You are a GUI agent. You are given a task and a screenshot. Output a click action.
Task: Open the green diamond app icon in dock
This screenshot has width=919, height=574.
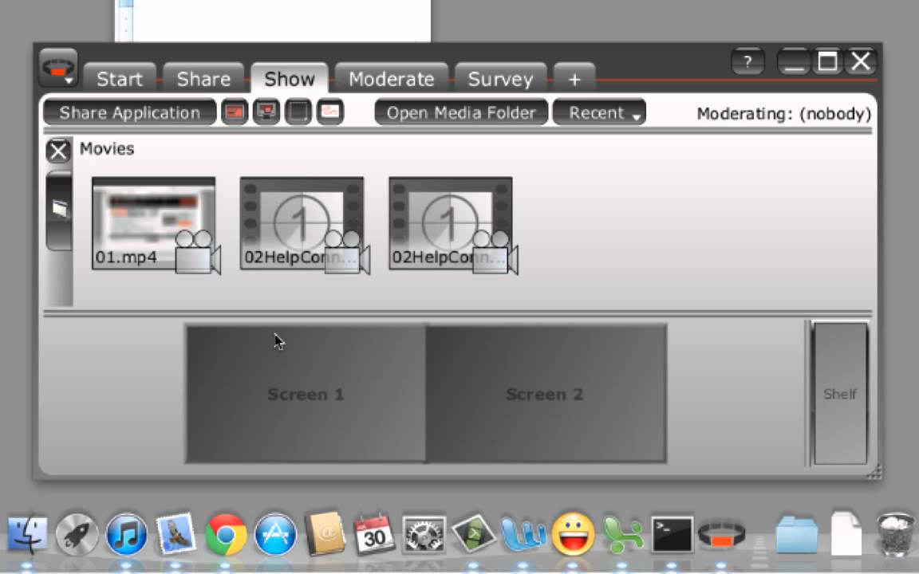[x=474, y=533]
